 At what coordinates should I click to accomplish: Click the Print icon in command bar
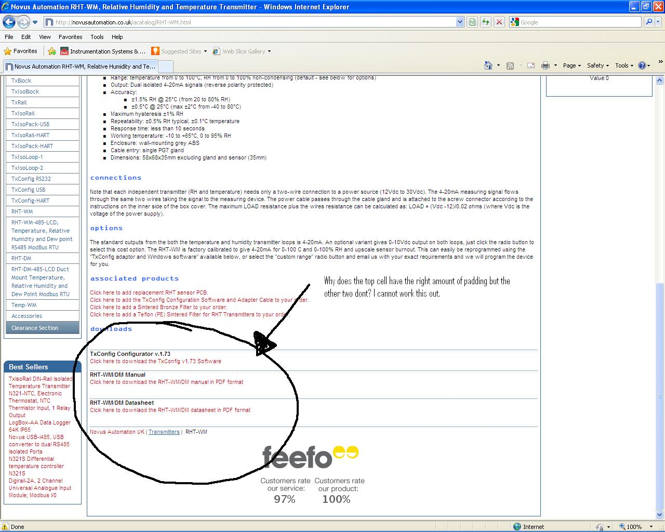click(545, 65)
